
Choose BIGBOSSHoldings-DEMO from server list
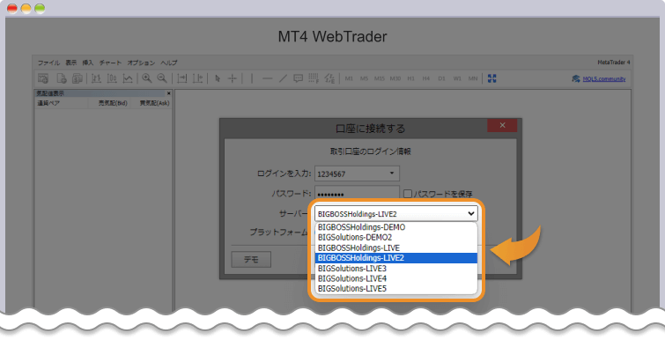tap(396, 227)
